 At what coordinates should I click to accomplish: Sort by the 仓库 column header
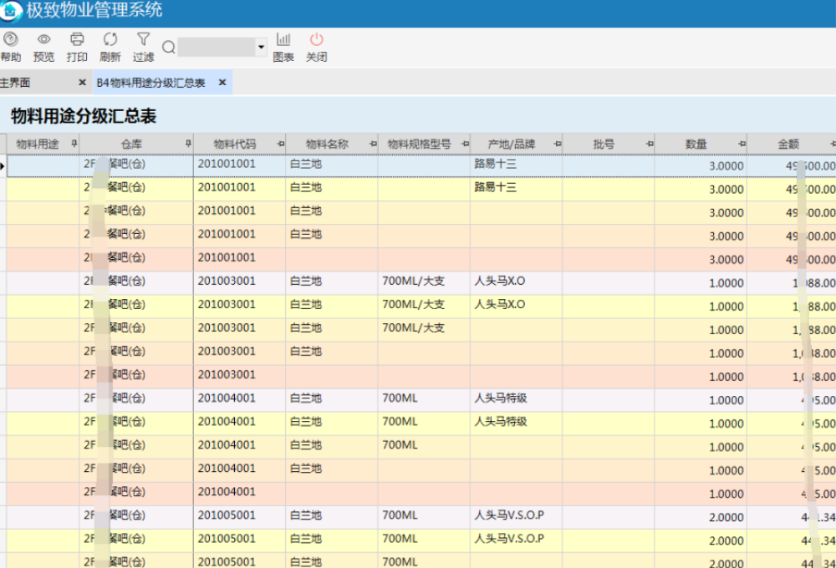pyautogui.click(x=131, y=144)
